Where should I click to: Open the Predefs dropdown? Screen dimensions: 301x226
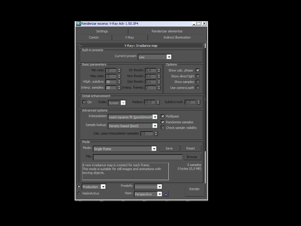tap(148, 187)
